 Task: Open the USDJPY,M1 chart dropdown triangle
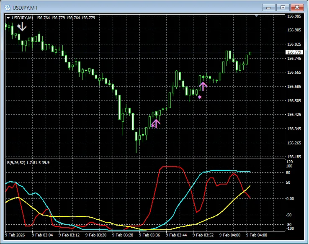pos(8,18)
